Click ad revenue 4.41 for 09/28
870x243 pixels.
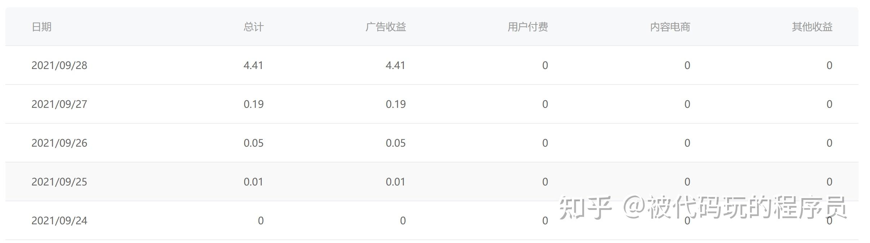[x=396, y=65]
